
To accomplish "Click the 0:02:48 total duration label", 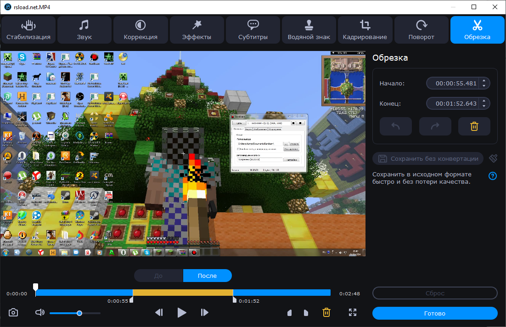I will [349, 293].
